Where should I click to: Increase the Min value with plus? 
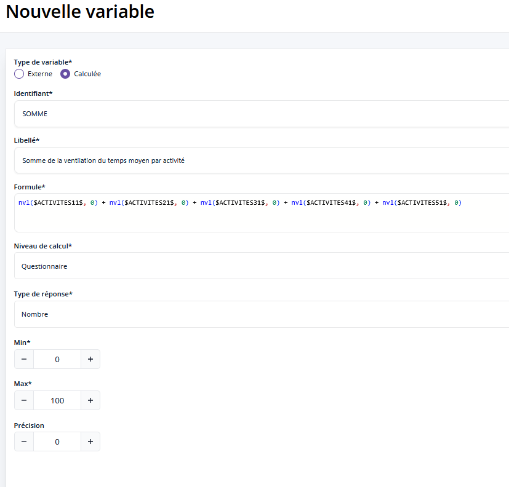90,359
